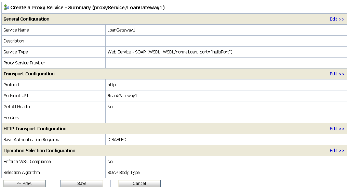The width and height of the screenshot is (348, 188).
Task: Select the SOAP Body Type algorithm value
Action: click(x=123, y=173)
